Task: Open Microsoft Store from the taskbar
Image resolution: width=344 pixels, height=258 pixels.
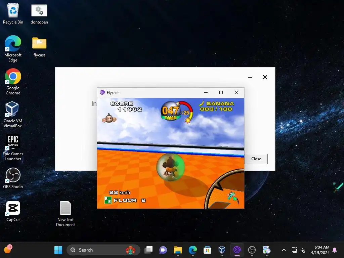Action: [x=207, y=250]
